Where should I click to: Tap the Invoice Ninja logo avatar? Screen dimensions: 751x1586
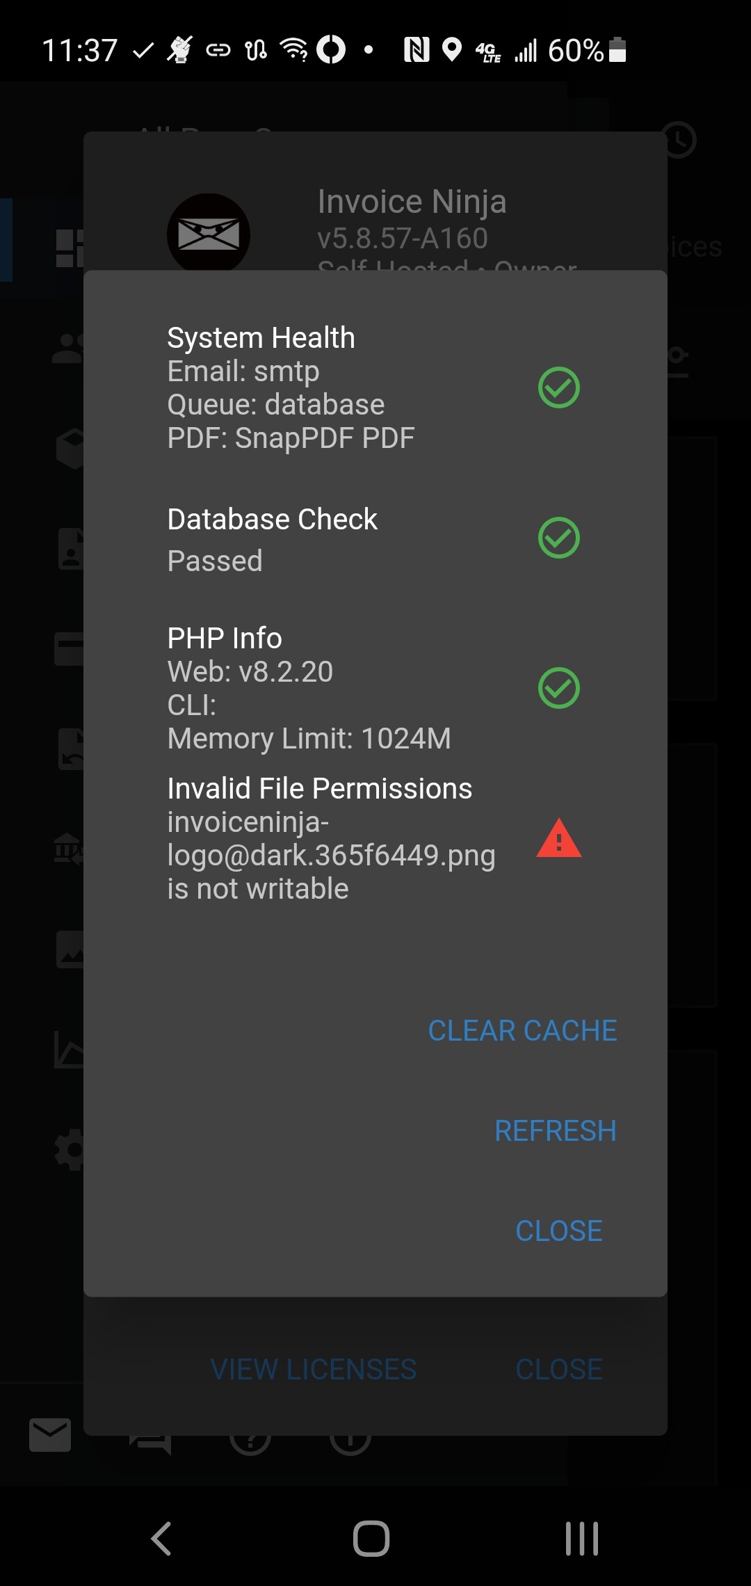(208, 233)
